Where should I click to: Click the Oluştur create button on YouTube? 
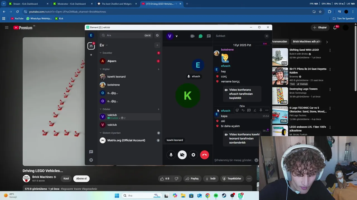pos(320,27)
